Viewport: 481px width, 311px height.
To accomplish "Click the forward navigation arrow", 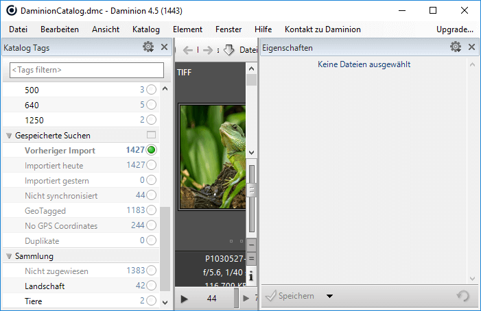I will [208, 50].
